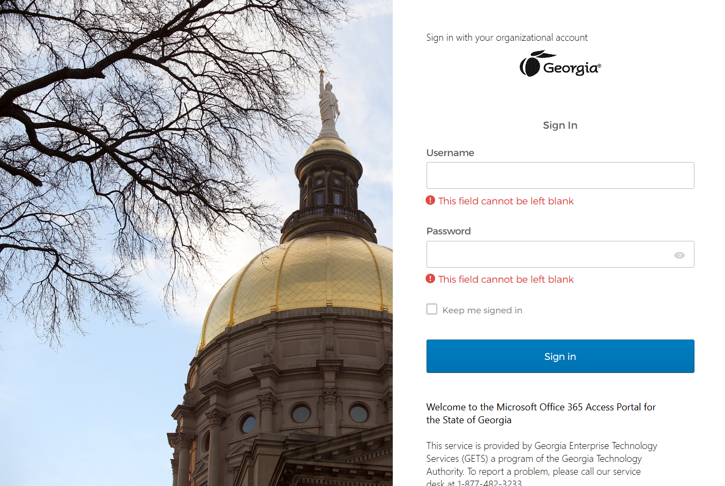Viewport: 725px width, 486px height.
Task: Click the red error icon under Password
Action: click(x=430, y=278)
